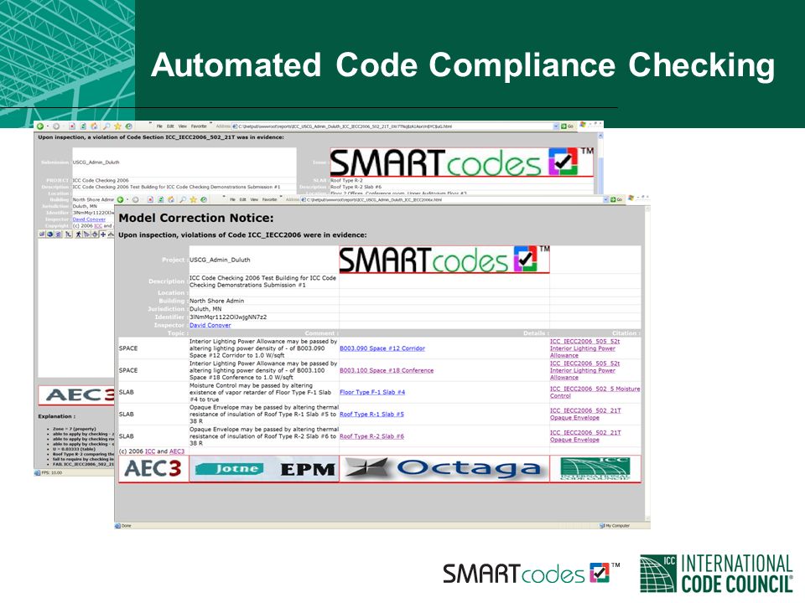Click 'Done' status text in front window
The height and width of the screenshot is (603, 805).
(x=127, y=526)
